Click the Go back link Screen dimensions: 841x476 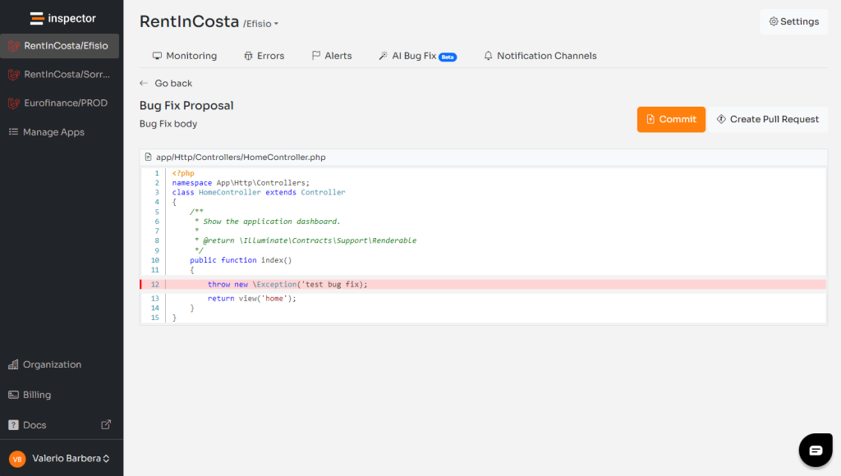point(166,83)
